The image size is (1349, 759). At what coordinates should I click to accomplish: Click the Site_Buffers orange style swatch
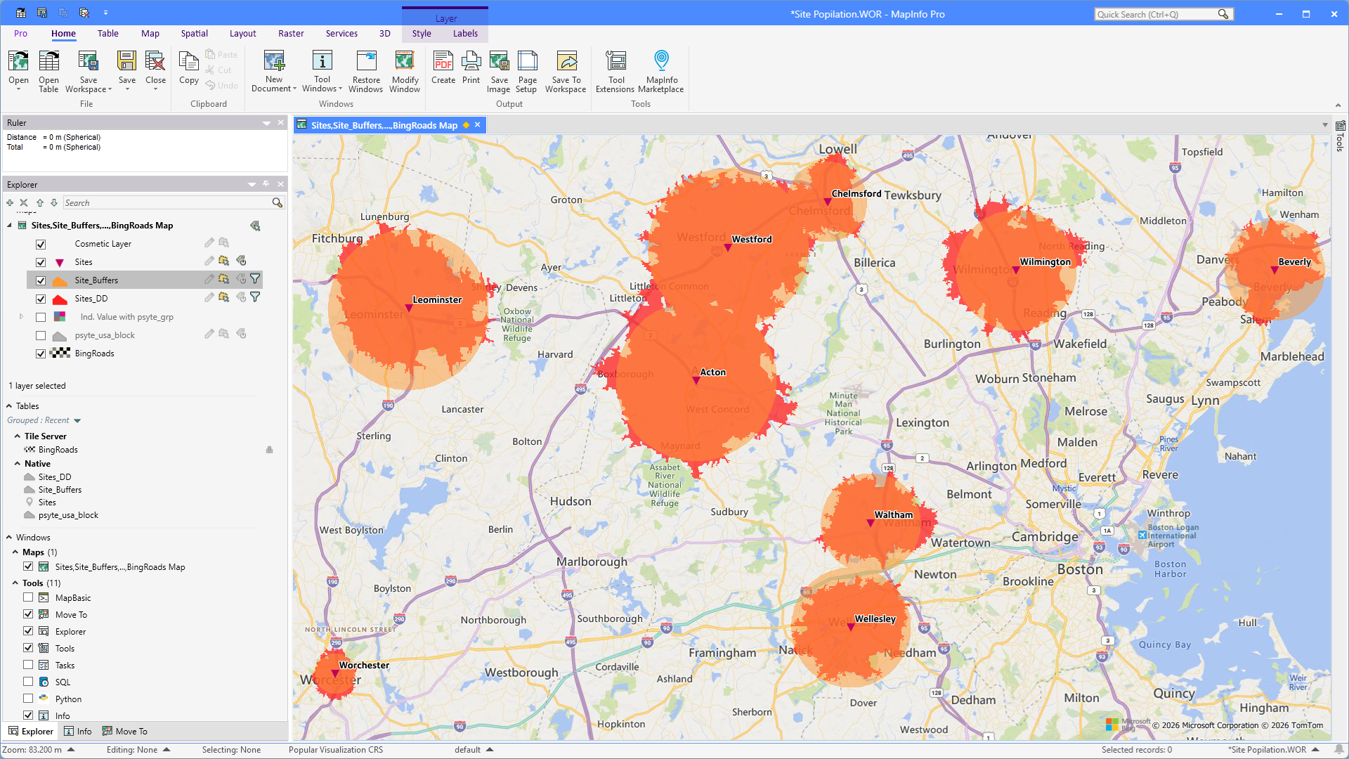[60, 280]
